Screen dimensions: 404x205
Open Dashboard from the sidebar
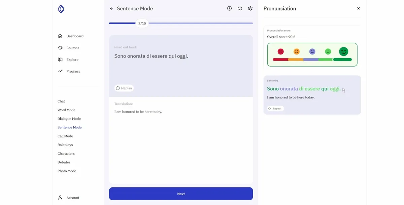(x=75, y=36)
